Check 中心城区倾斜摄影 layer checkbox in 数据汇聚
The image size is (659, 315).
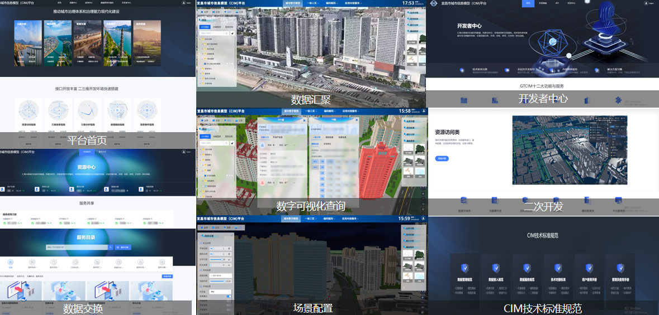tap(204, 63)
